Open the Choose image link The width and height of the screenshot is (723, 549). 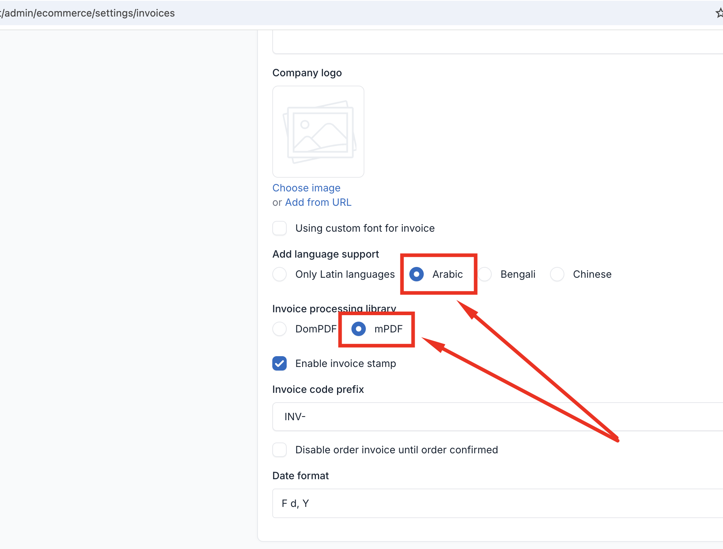click(306, 188)
